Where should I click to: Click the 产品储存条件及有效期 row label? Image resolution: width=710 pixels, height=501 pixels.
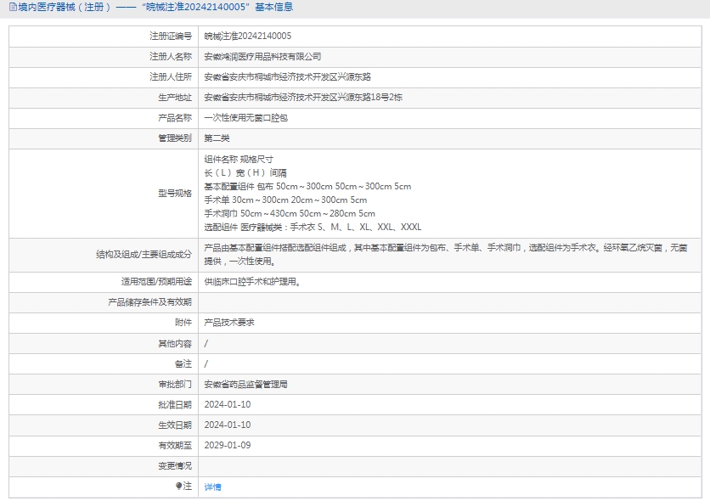coord(149,302)
